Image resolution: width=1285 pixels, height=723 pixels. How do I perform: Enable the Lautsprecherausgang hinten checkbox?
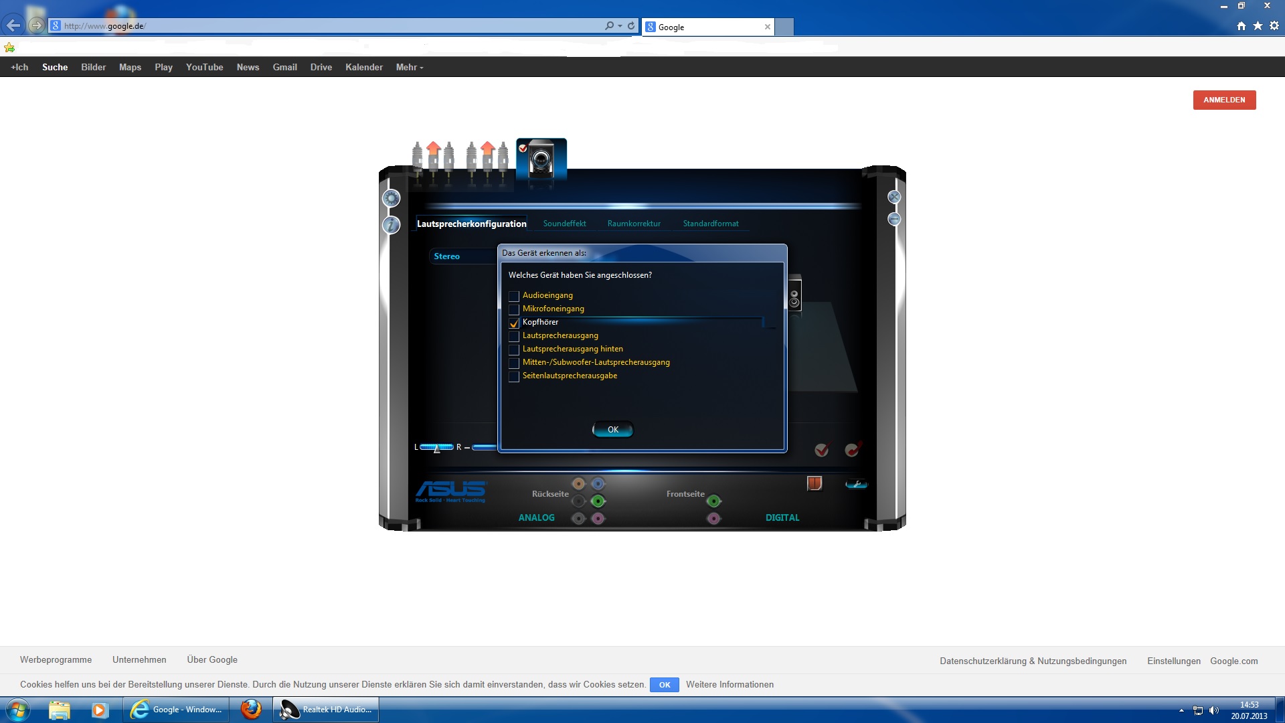pos(514,349)
